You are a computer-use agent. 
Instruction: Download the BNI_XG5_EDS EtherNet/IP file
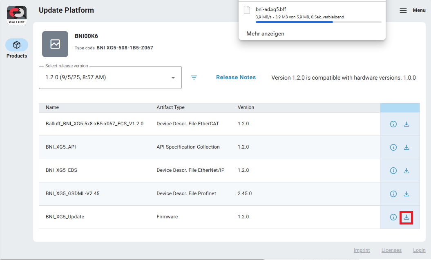point(406,171)
